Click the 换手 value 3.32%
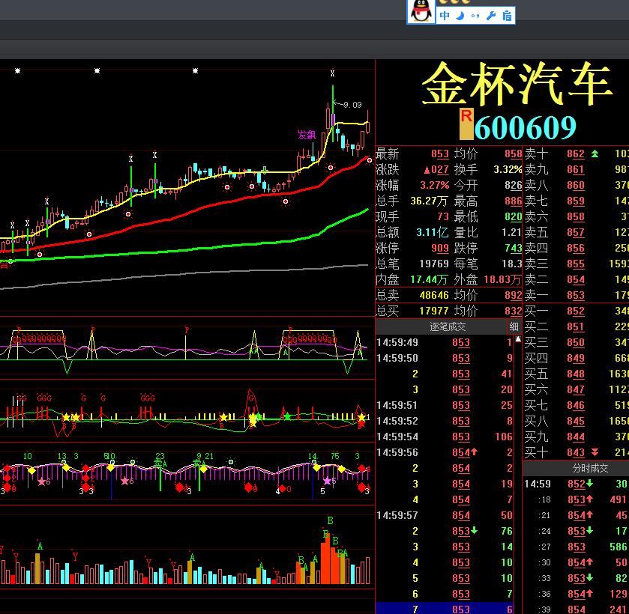Viewport: 629px width, 614px height. (508, 169)
